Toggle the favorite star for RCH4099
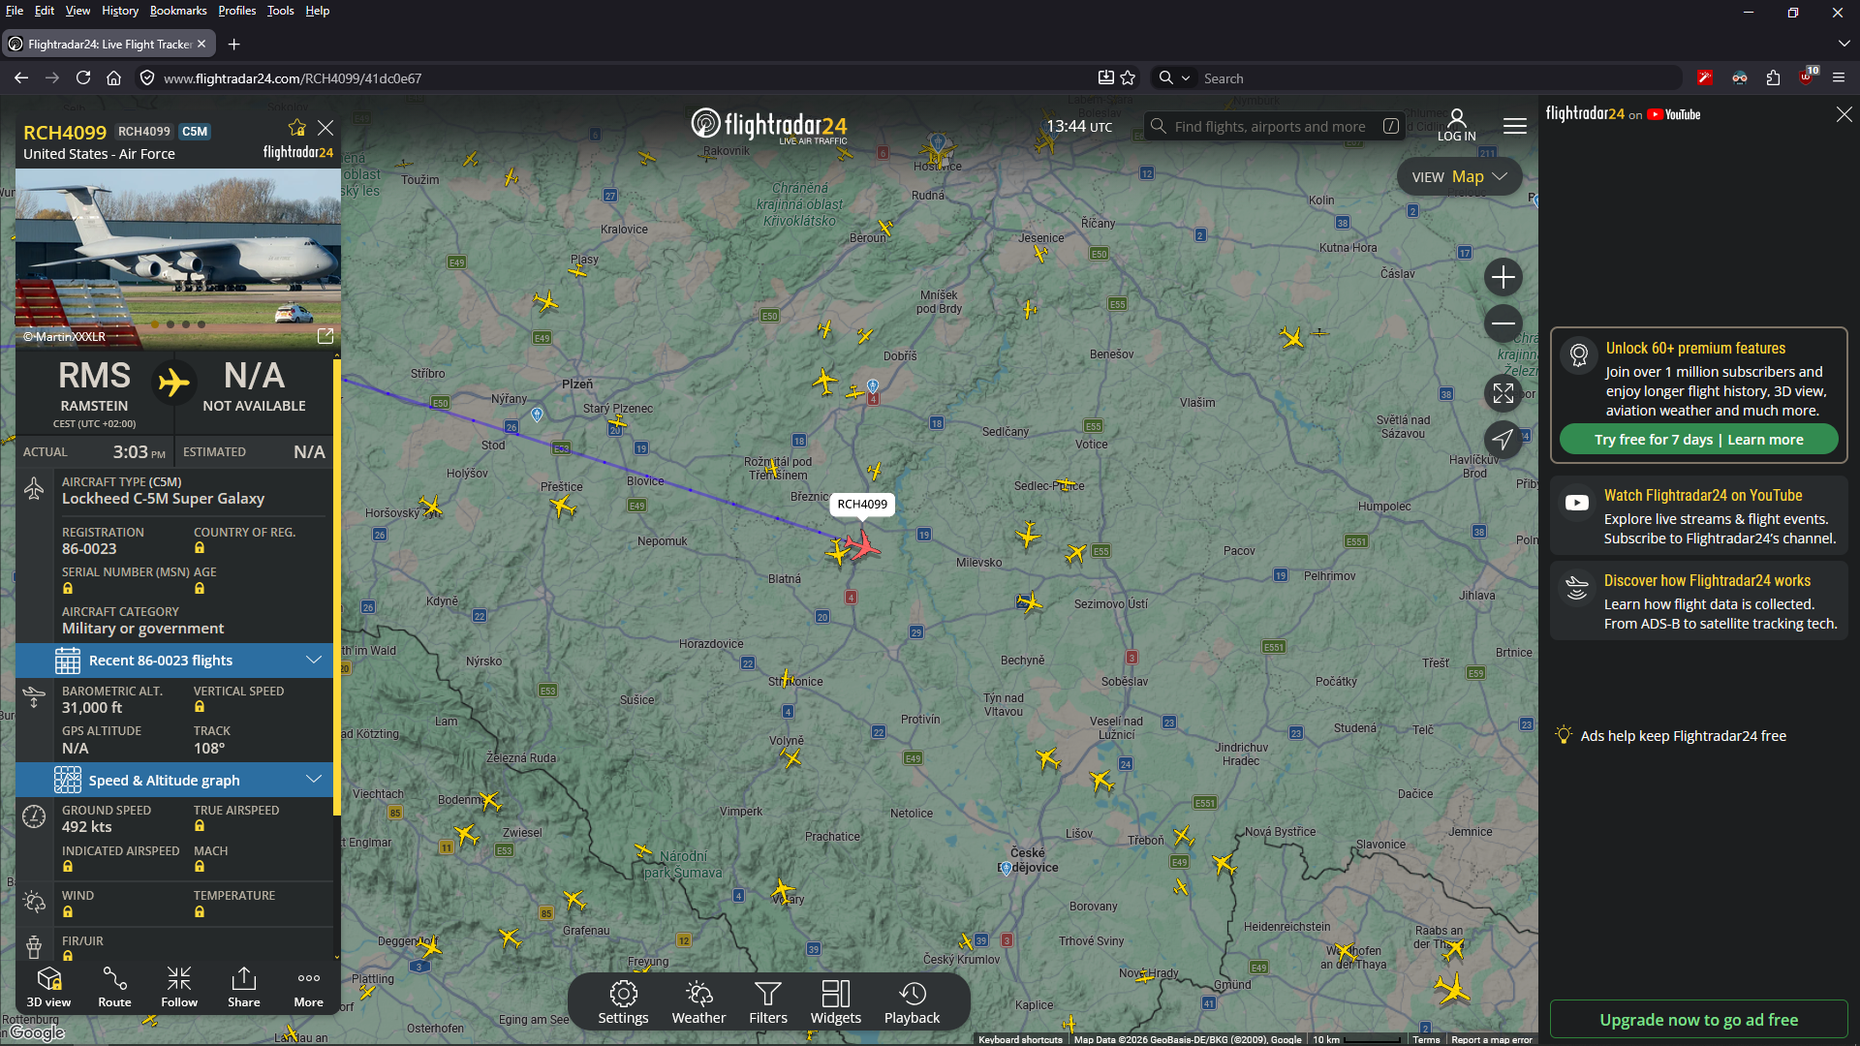Screen dimensions: 1860x1046 [296, 128]
